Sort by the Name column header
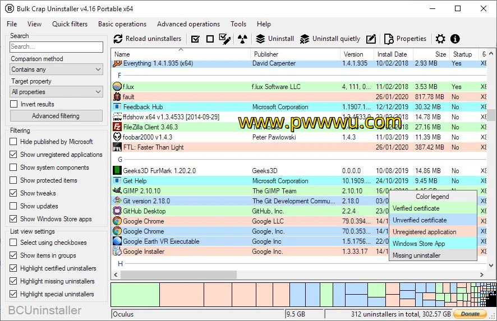Viewport: 497px width, 321px height. (181, 54)
